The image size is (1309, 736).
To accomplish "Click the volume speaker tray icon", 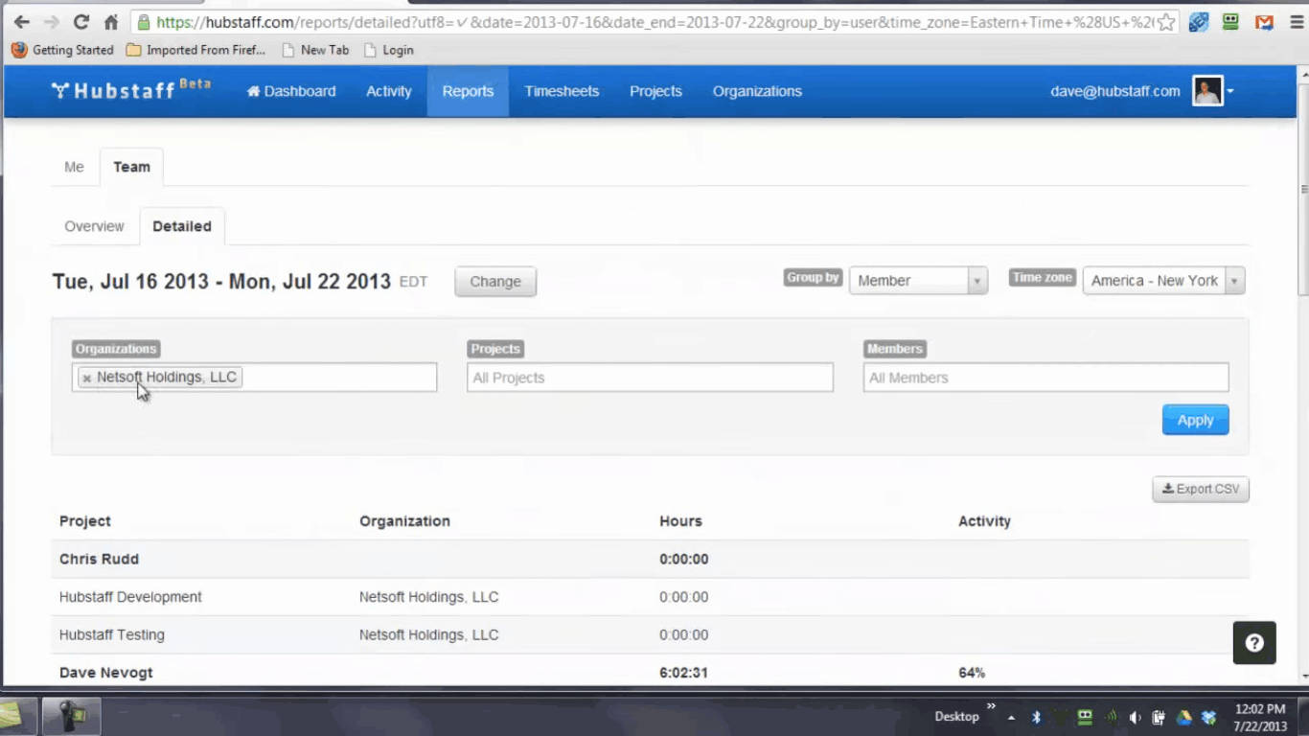I will coord(1135,717).
